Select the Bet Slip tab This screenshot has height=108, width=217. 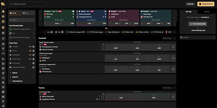click(189, 12)
